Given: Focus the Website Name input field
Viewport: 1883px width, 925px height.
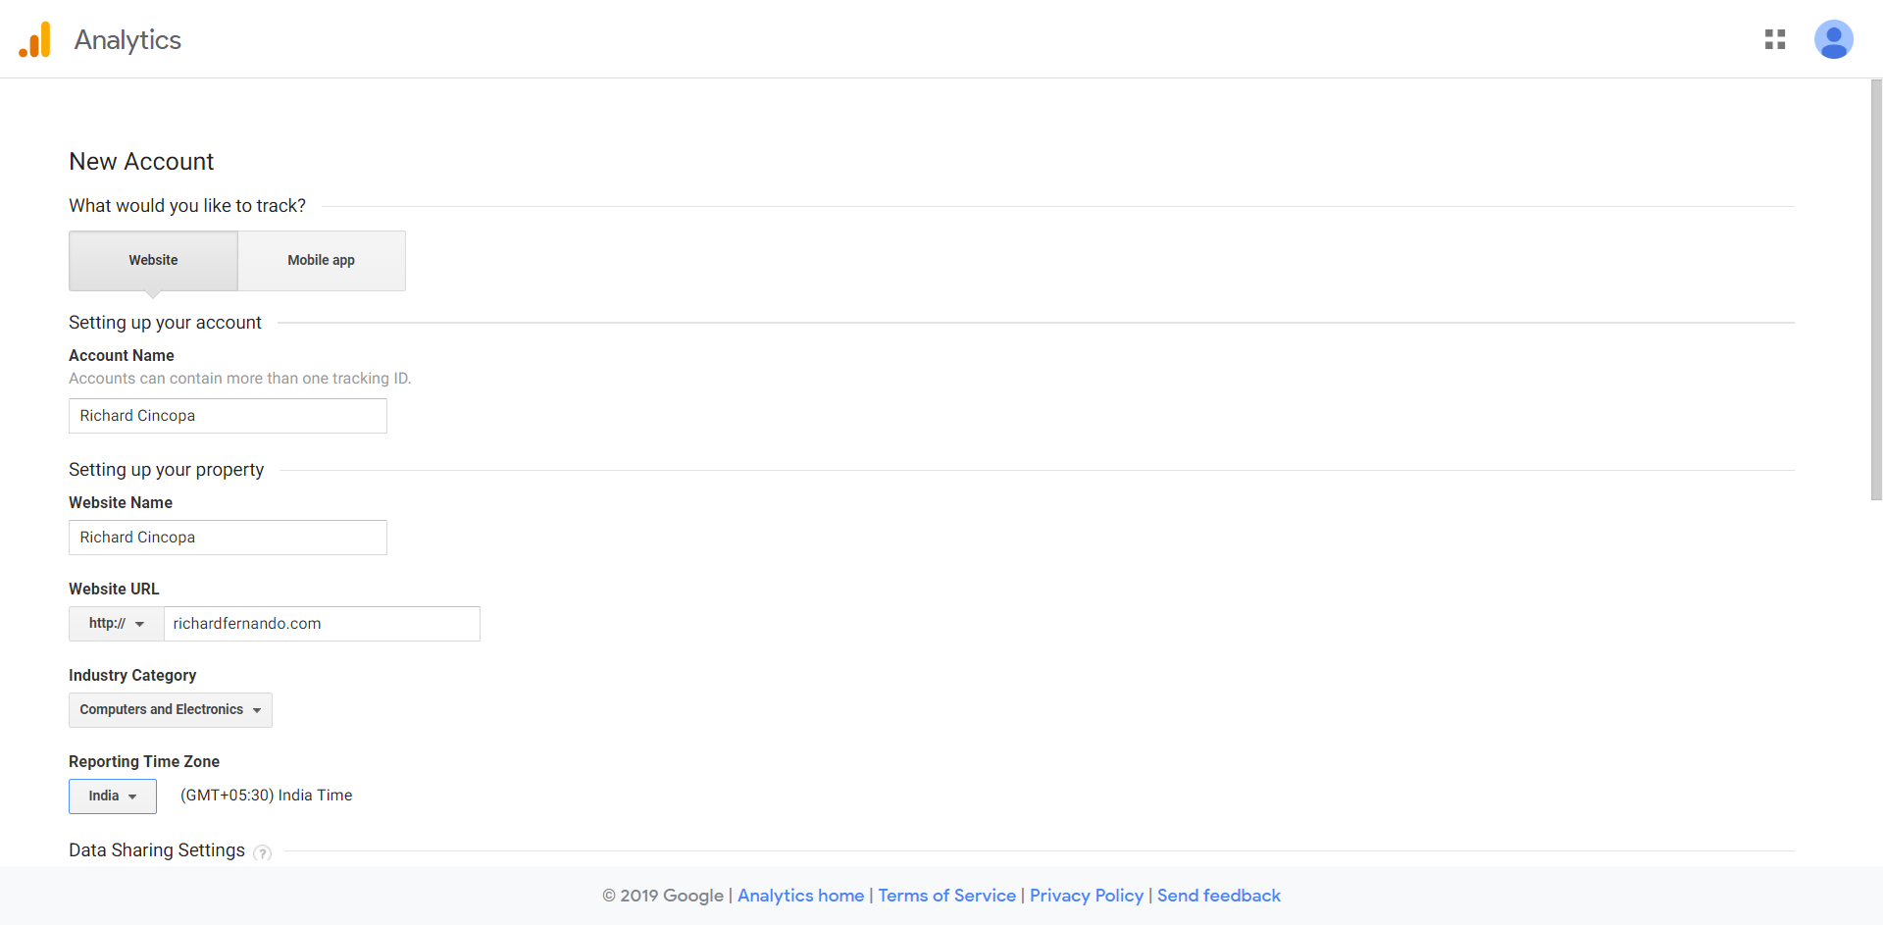Looking at the screenshot, I should coord(228,538).
